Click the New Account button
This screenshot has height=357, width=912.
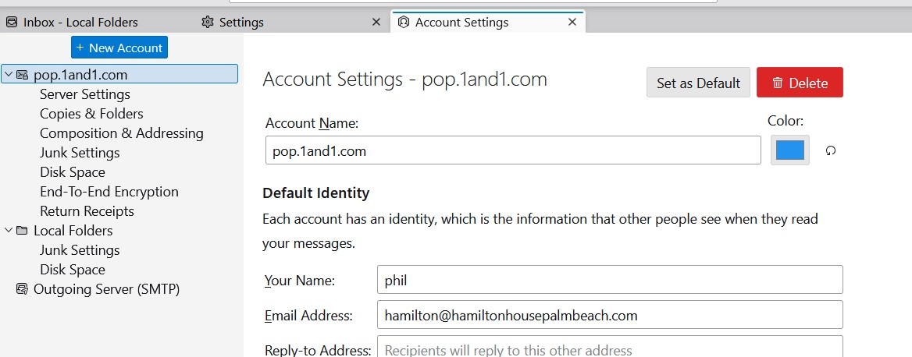point(119,48)
